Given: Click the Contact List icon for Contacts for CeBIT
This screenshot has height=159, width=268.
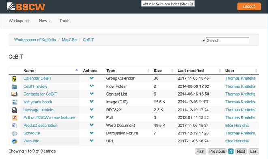Looking at the screenshot, I should click(15, 94).
